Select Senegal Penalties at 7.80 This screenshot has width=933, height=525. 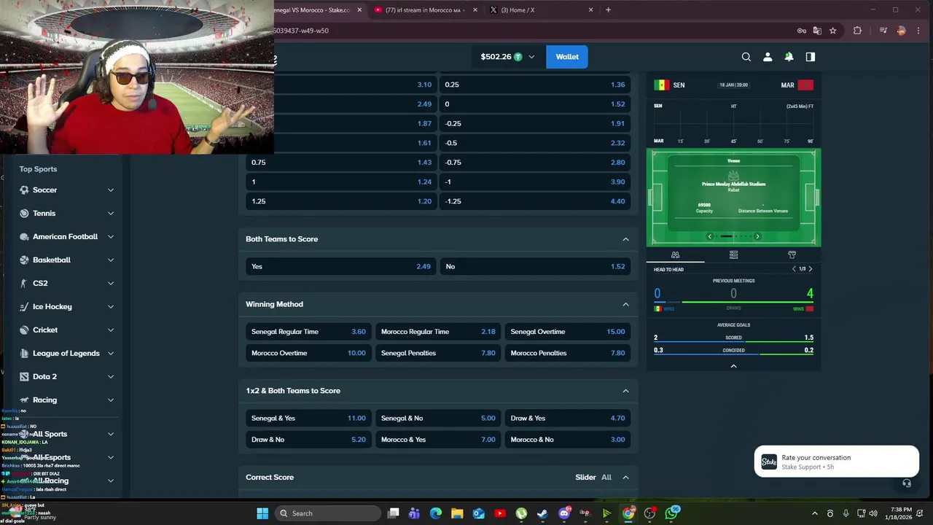(438, 353)
